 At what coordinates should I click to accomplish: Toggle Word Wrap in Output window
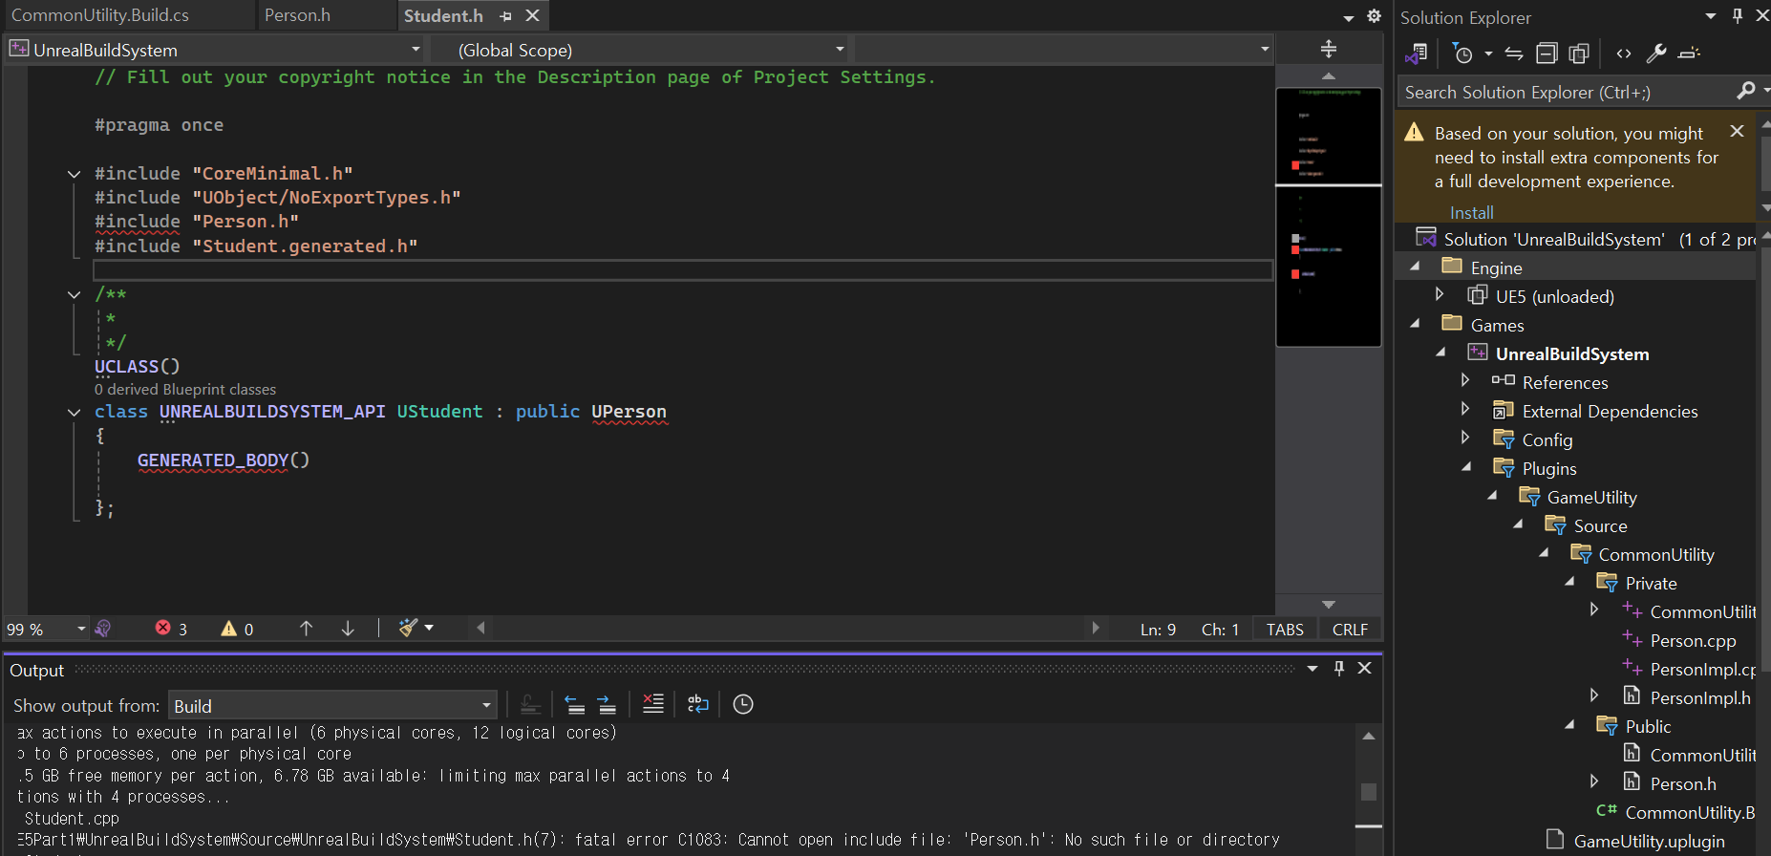698,704
